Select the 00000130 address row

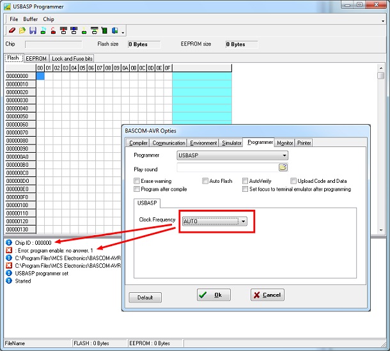20,230
